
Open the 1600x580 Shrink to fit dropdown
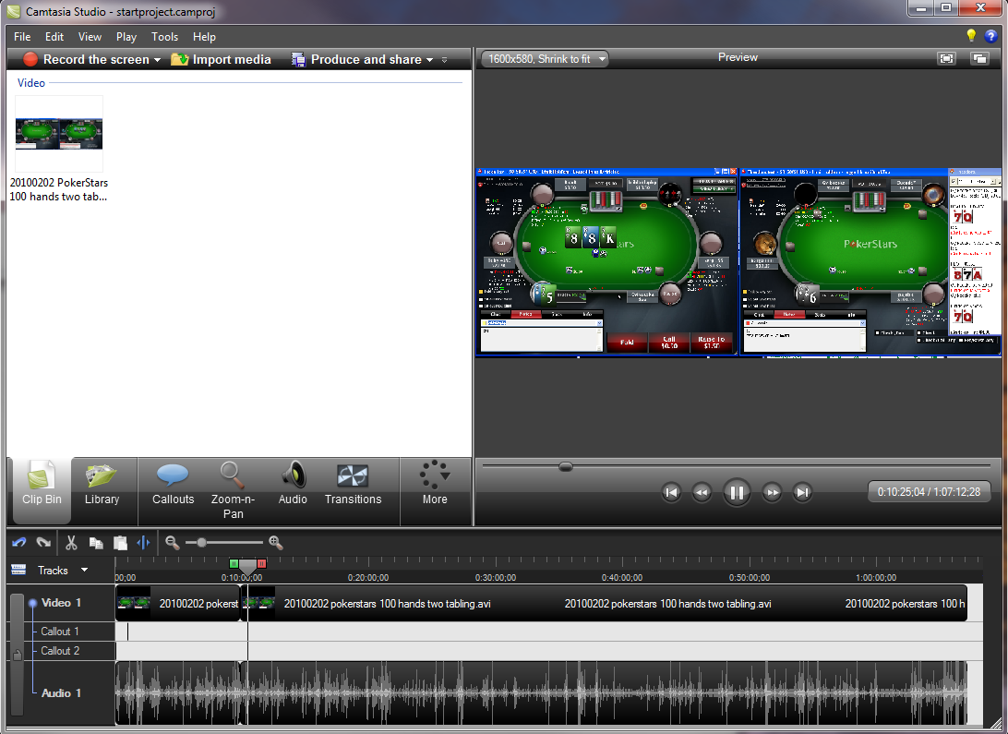tap(545, 58)
